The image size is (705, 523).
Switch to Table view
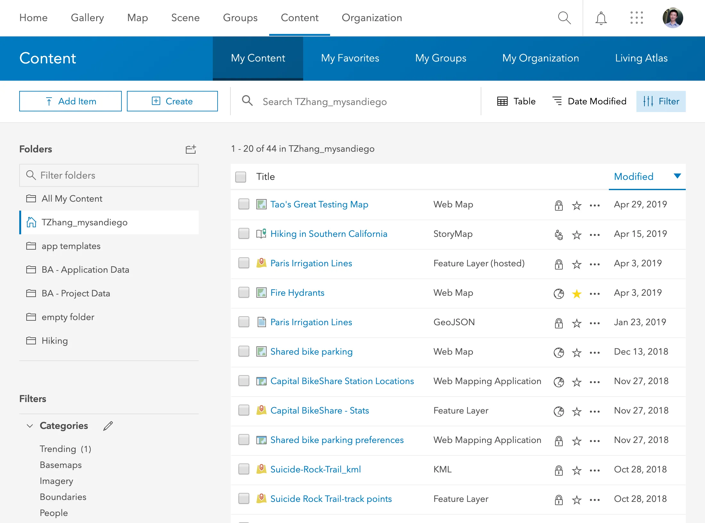coord(516,101)
